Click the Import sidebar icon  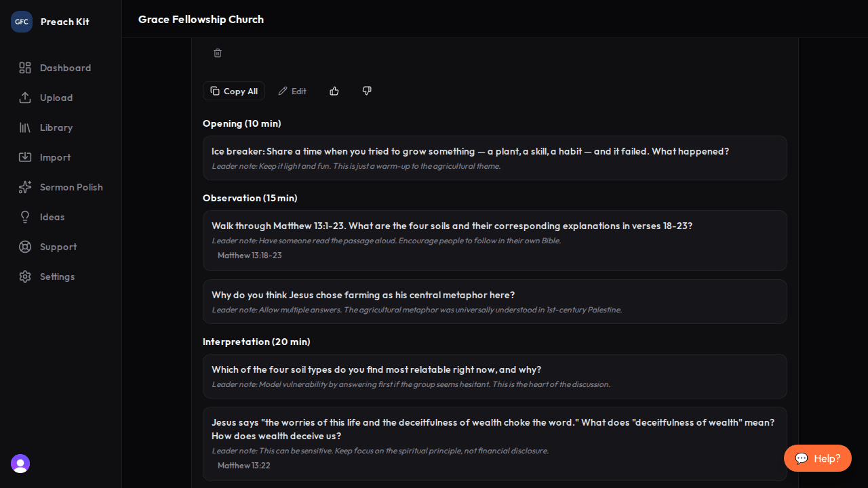(x=25, y=157)
